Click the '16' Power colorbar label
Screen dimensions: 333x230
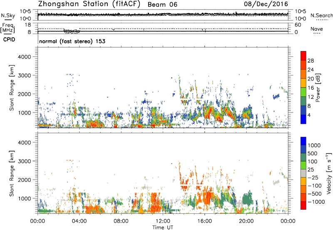click(x=311, y=88)
